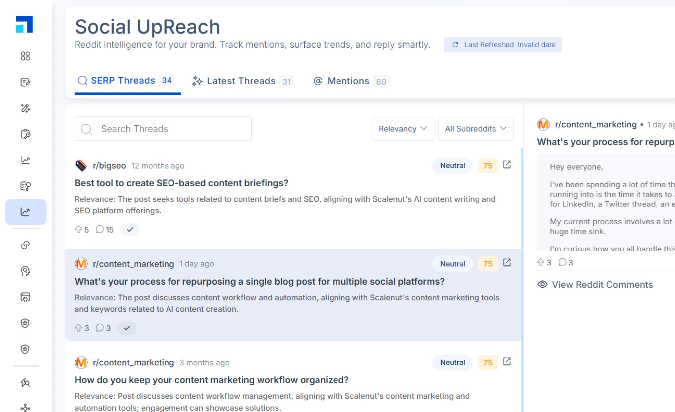Click the Social UpReach heading
The image size is (675, 412).
pos(148,27)
